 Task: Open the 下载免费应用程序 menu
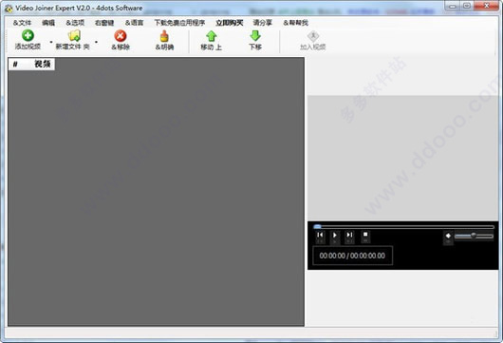179,23
